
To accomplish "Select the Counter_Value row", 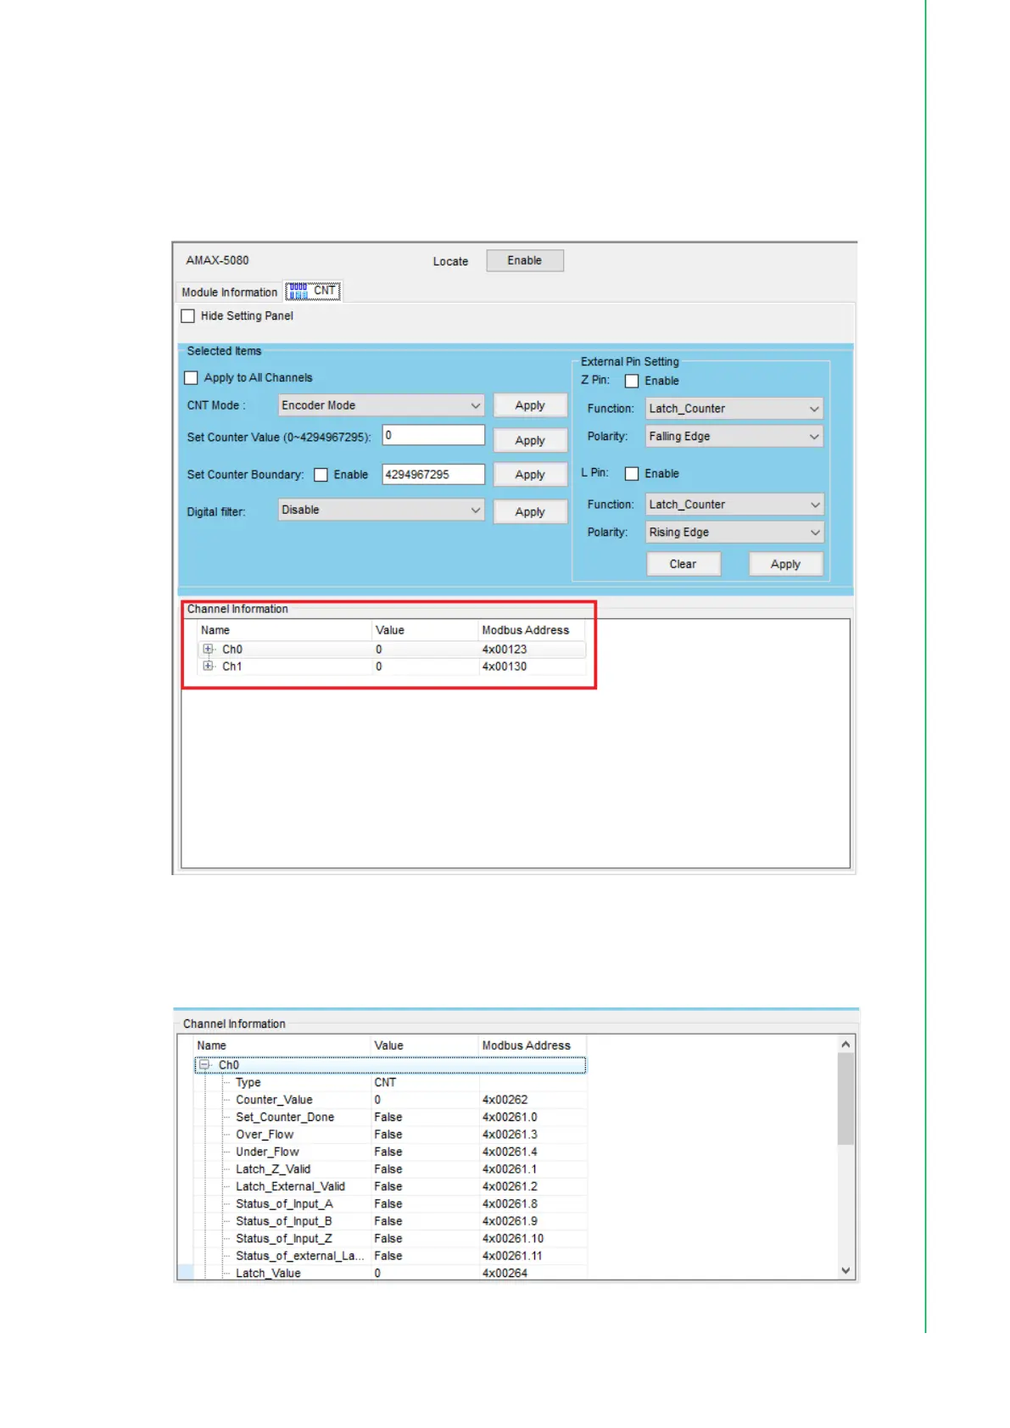I will [x=274, y=1100].
